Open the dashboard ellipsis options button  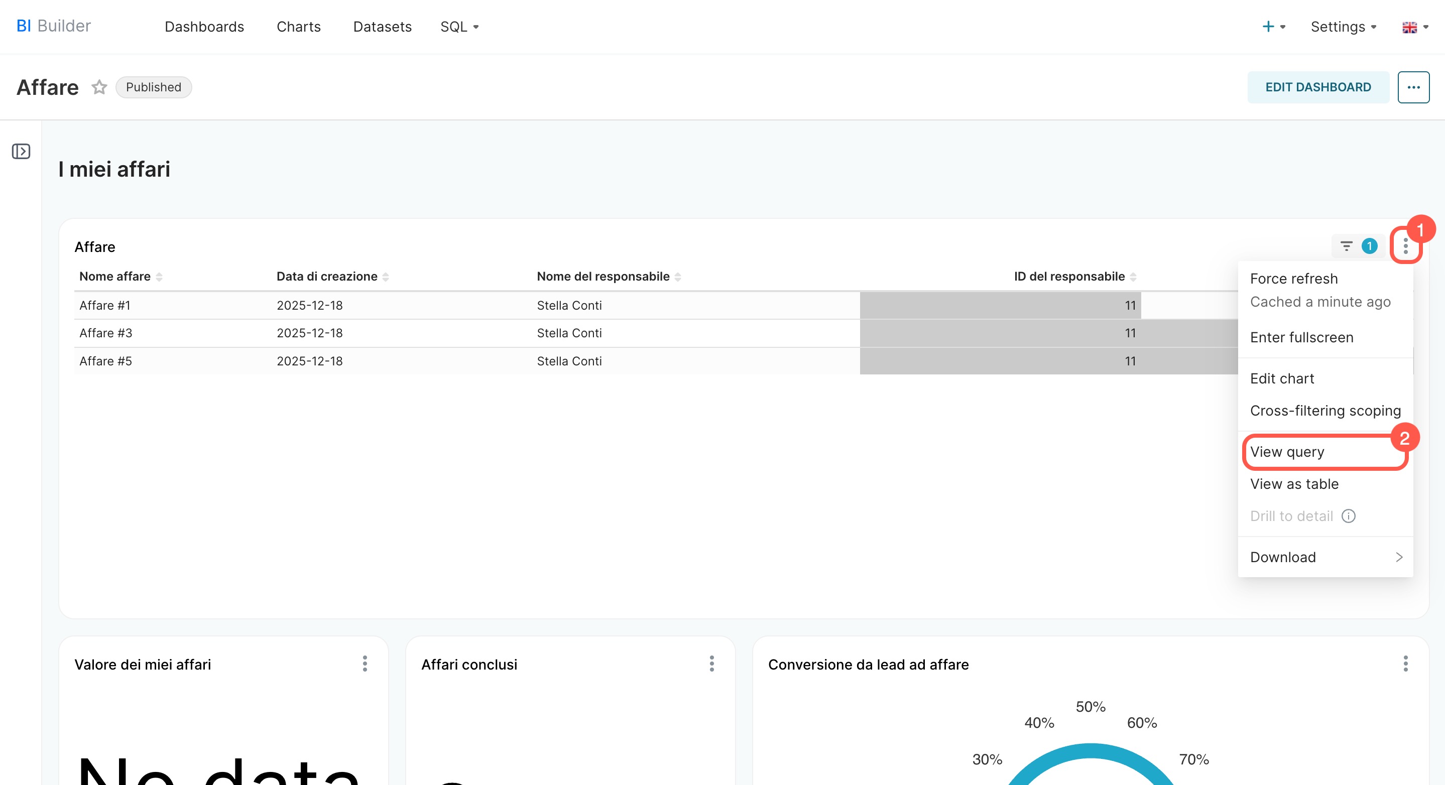tap(1413, 87)
